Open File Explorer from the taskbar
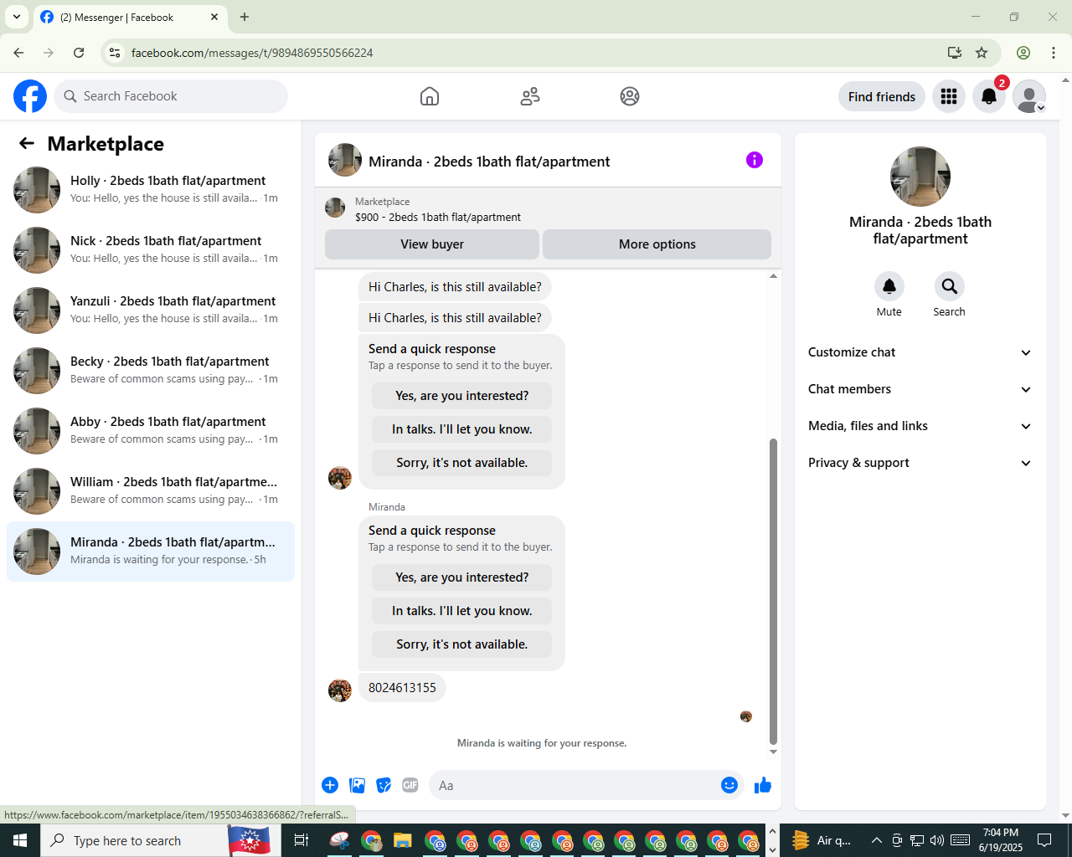1072x857 pixels. point(403,840)
